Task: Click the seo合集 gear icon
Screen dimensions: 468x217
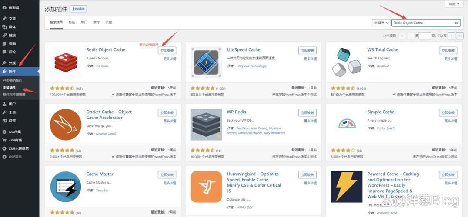Action: (4, 132)
